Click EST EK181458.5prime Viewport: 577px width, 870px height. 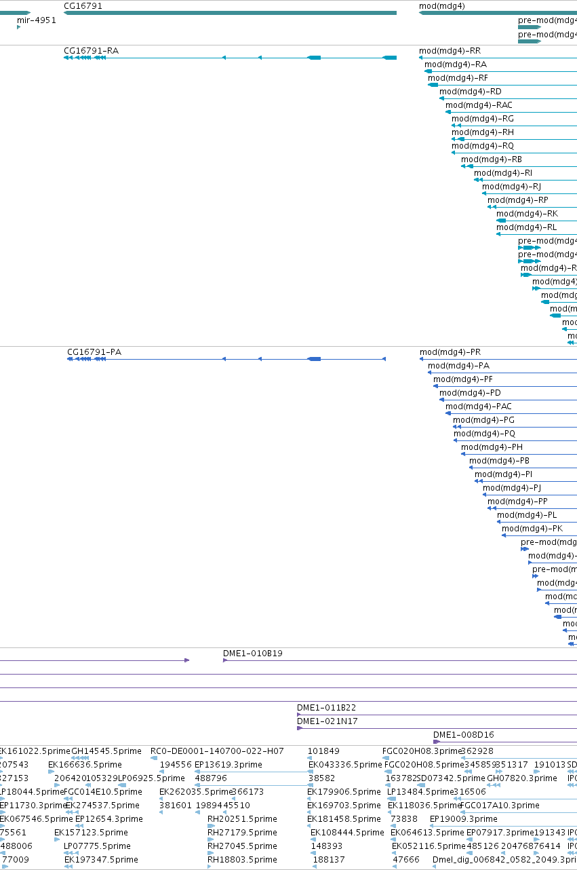[344, 819]
